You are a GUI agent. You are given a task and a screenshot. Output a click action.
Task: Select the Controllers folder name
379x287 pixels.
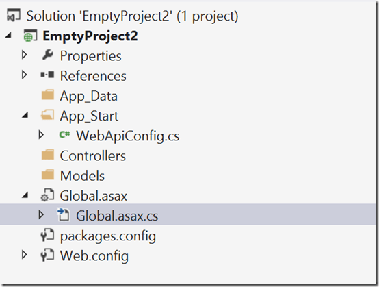point(93,156)
